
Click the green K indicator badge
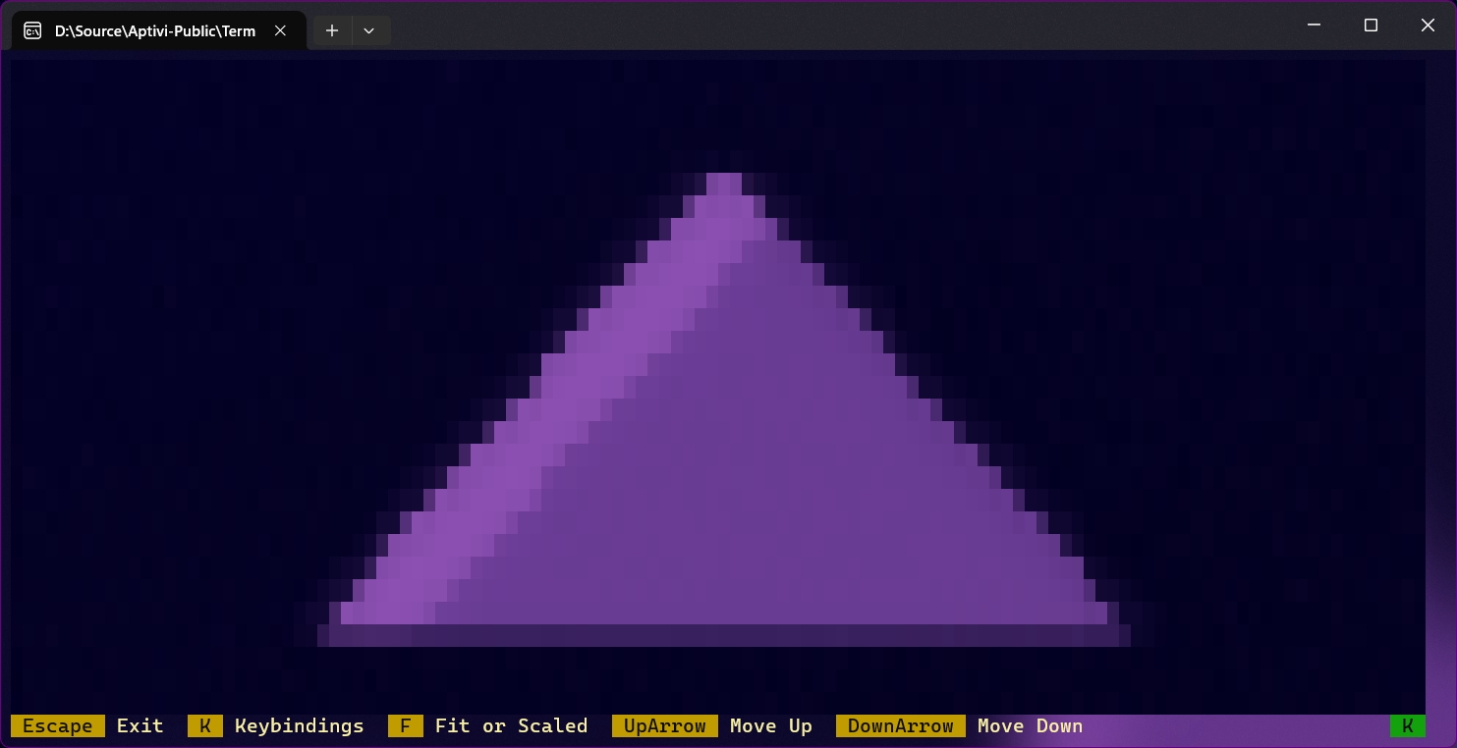click(x=1407, y=726)
